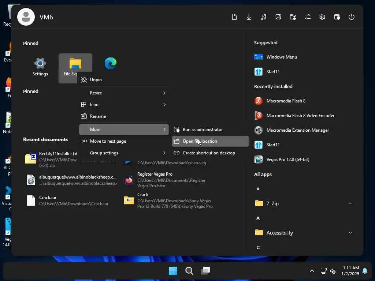
Task: Click the muted volume tray icon
Action: coord(333,271)
